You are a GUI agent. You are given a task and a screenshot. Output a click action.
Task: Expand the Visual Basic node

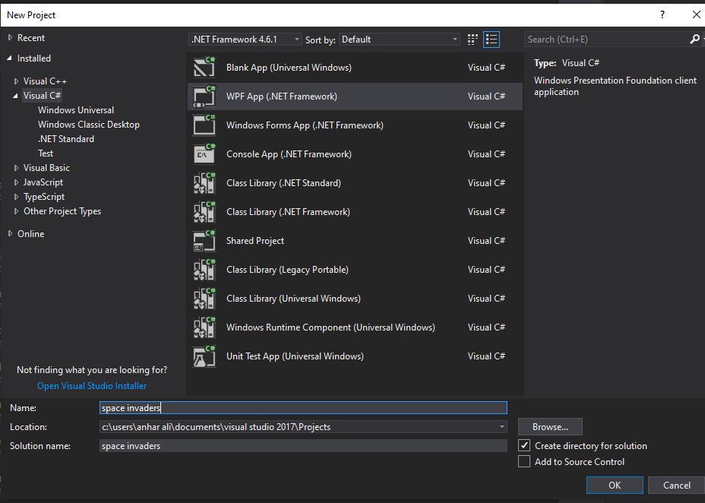tap(16, 167)
